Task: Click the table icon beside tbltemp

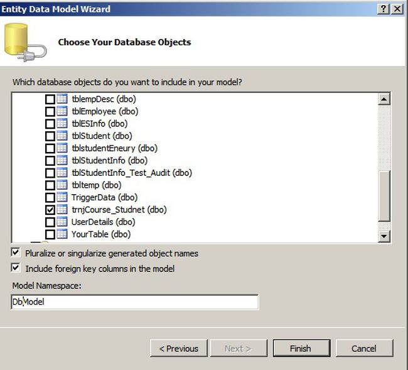Action: click(x=62, y=185)
